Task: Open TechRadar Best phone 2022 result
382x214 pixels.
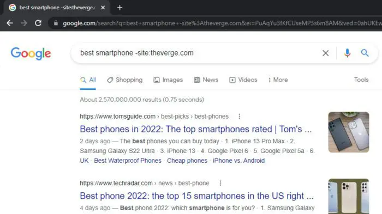Action: tap(196, 196)
